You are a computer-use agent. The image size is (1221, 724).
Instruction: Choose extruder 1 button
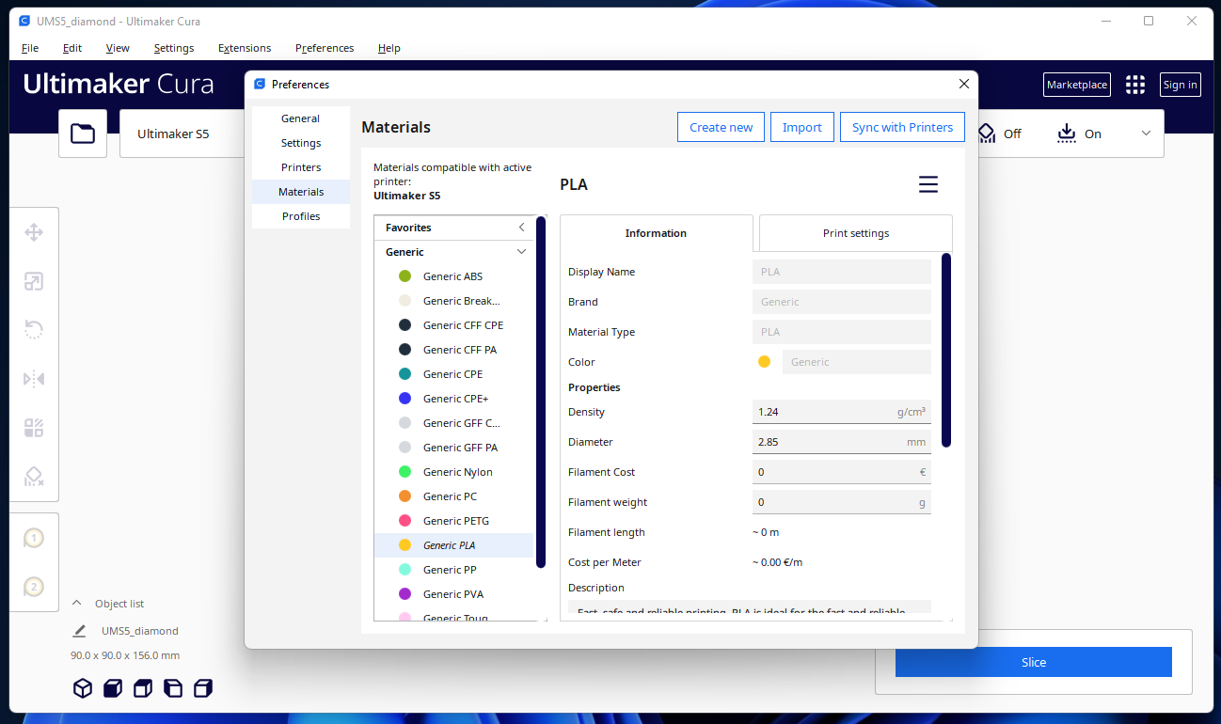click(34, 538)
